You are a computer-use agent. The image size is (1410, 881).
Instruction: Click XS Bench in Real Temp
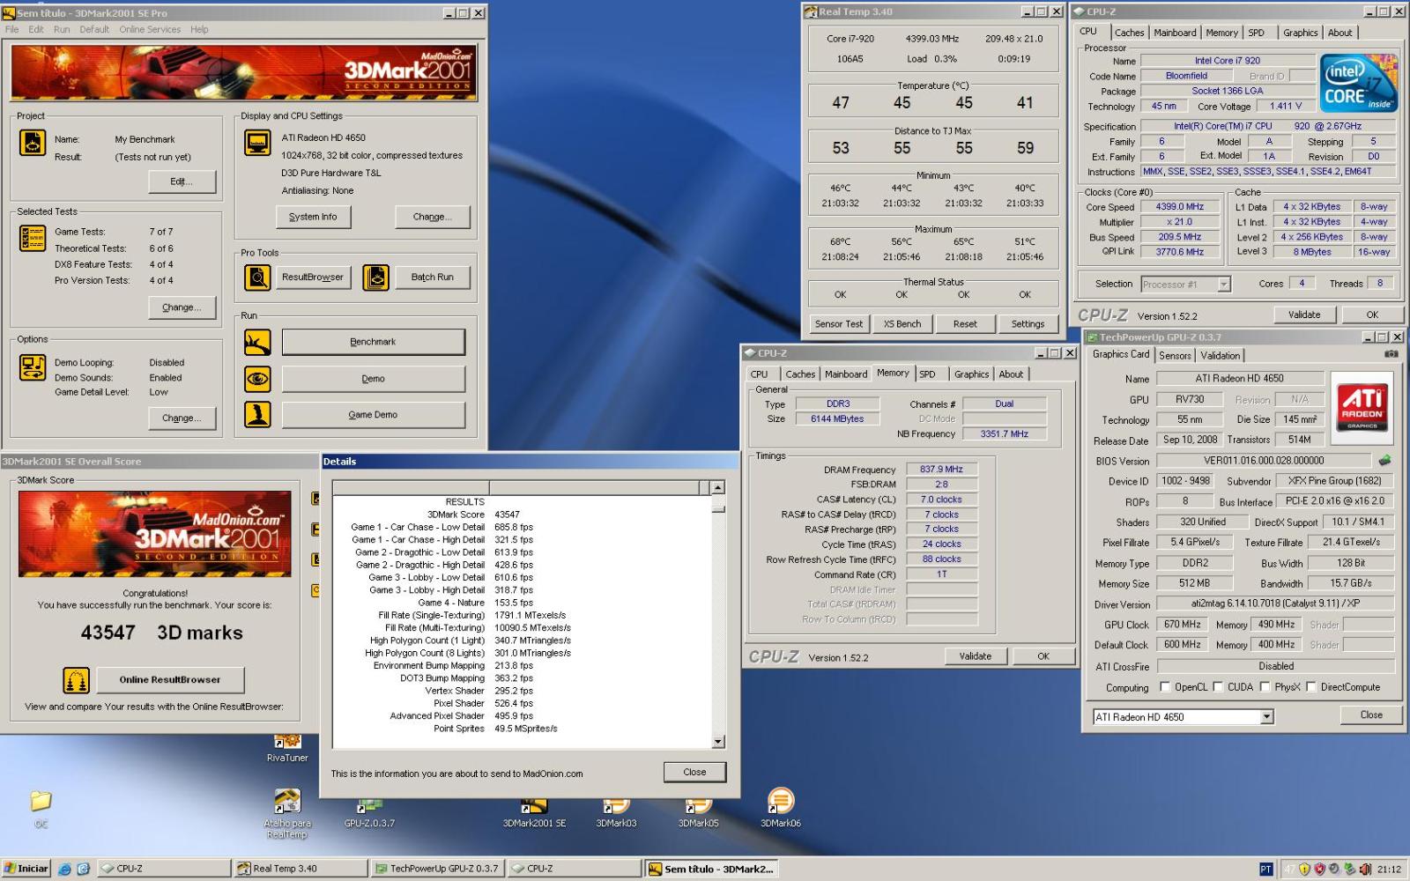click(902, 323)
